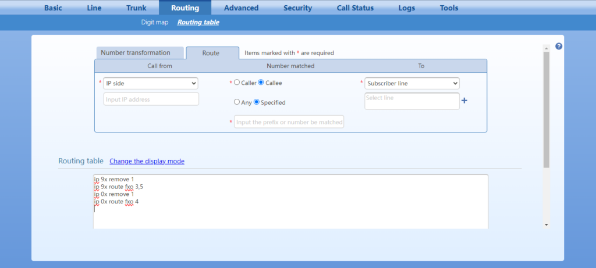Choose the Specified radio option
The image size is (596, 268).
click(x=257, y=102)
